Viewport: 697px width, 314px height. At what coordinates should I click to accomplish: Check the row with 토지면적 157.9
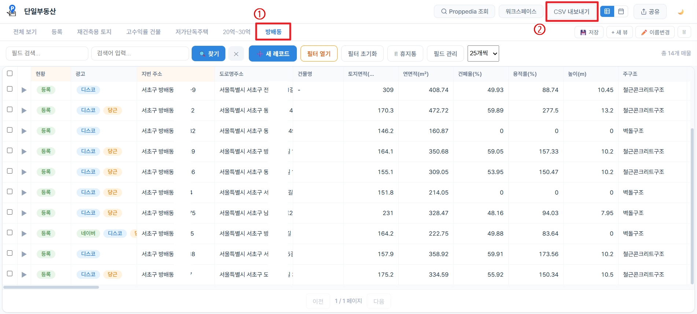tap(10, 253)
